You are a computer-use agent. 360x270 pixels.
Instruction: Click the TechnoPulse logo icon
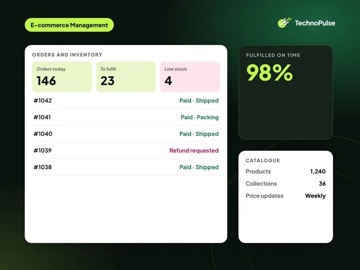click(284, 23)
